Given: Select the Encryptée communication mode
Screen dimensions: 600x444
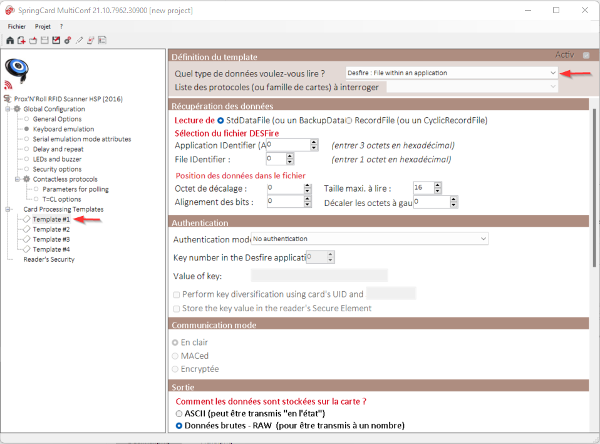Looking at the screenshot, I should click(x=175, y=369).
